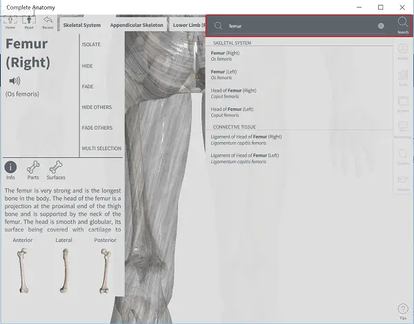
Task: Click into the search field containing 'femur'
Action: 298,26
